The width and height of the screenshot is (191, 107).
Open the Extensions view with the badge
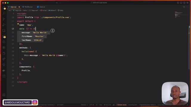click(x=4, y=36)
